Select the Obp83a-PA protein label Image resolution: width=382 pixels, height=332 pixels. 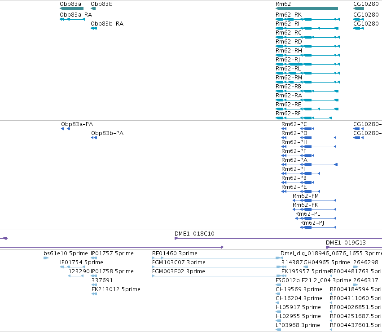coord(77,124)
